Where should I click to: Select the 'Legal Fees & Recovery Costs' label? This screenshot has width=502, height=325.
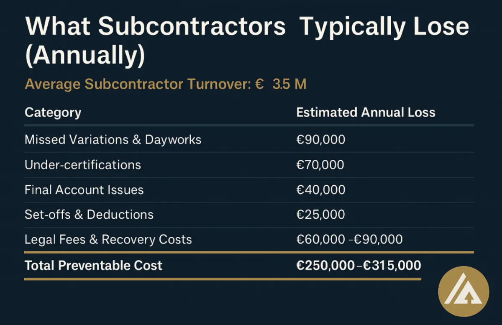108,240
